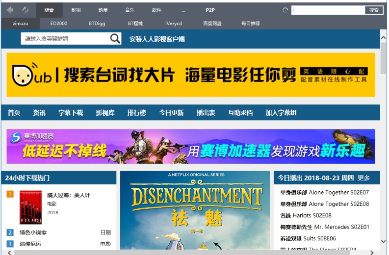
Task: Open the 软件 tab
Action: click(156, 10)
